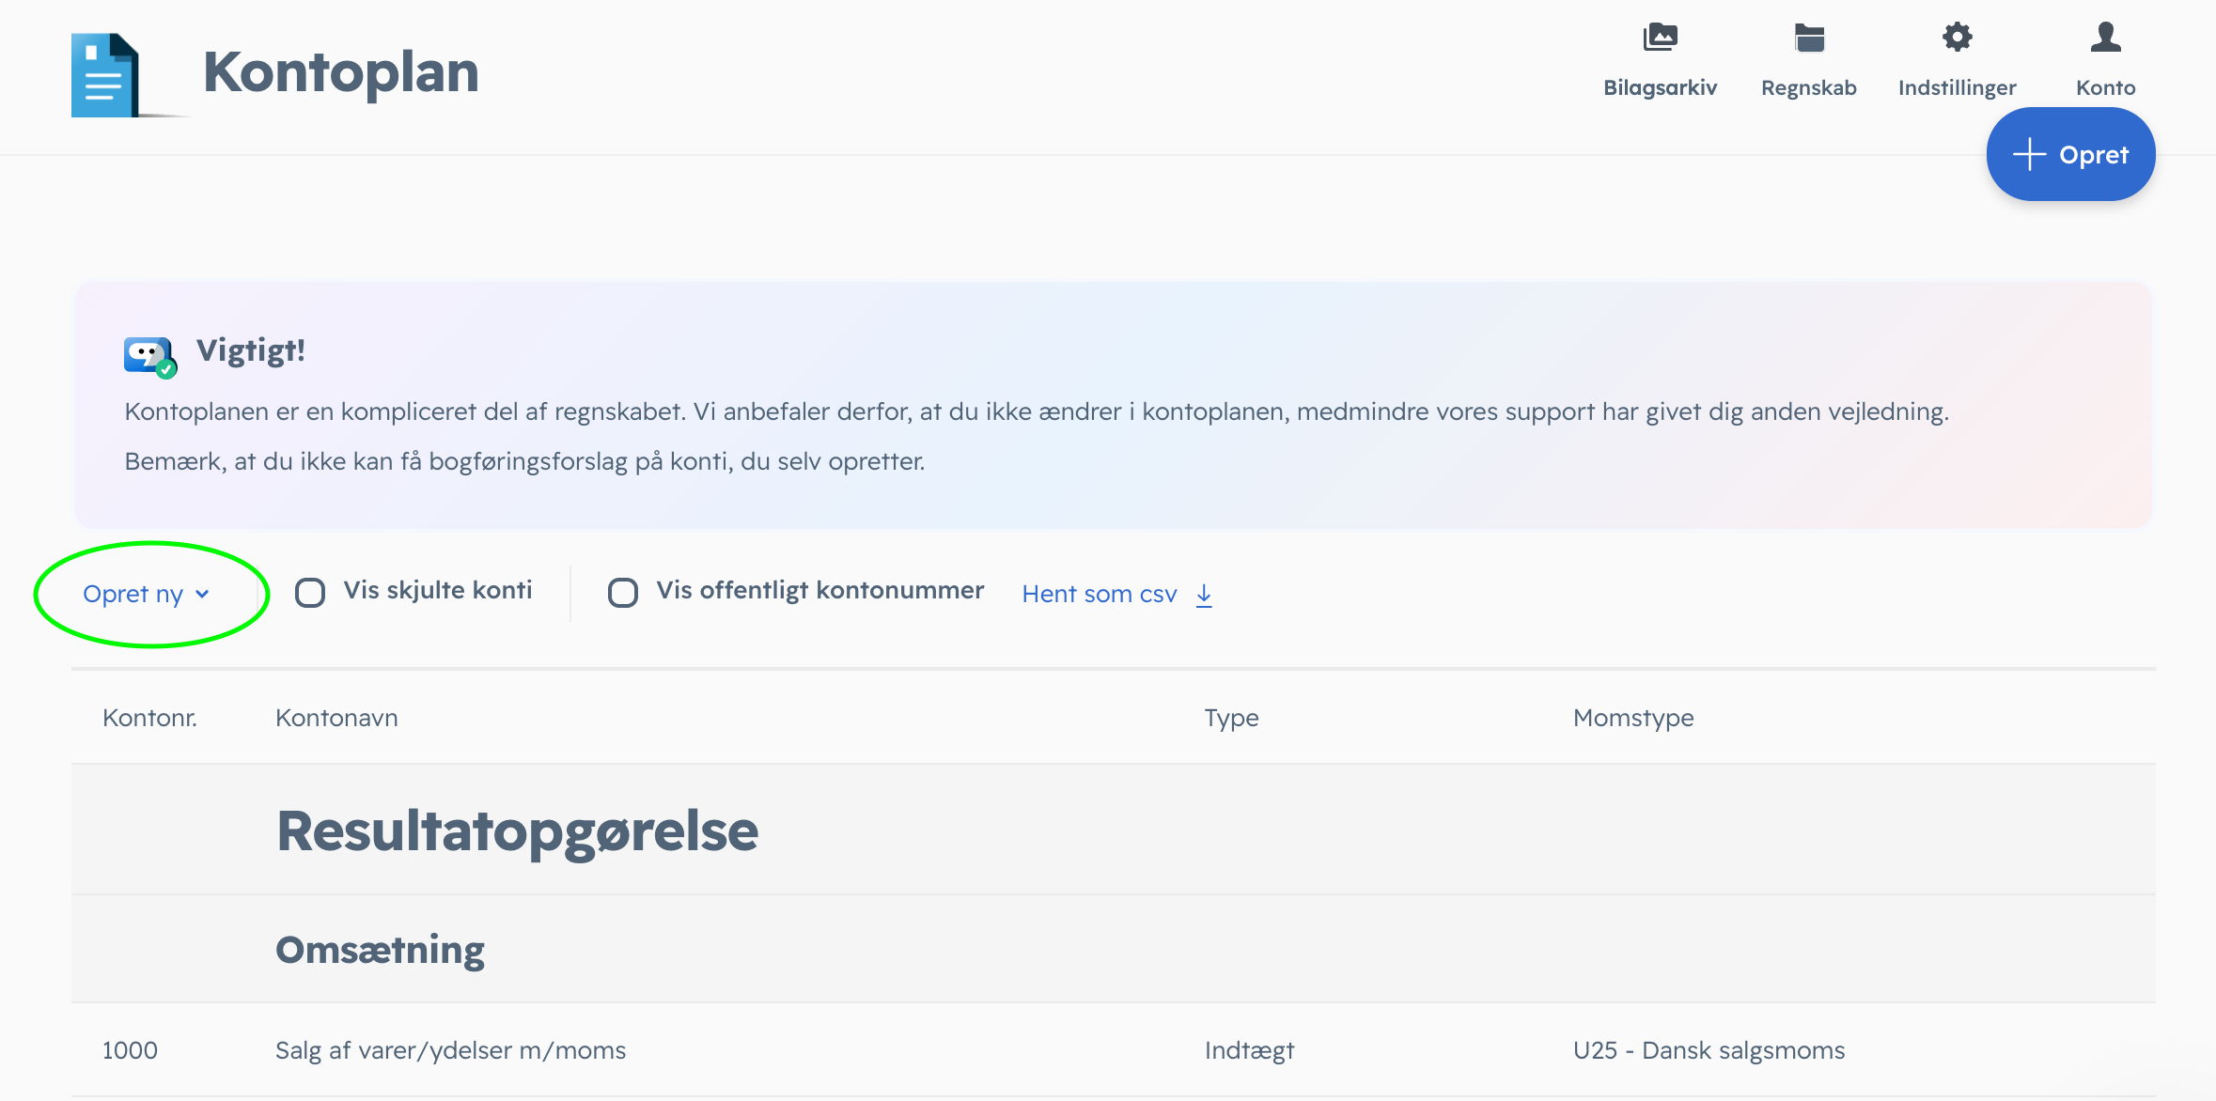Expand the Opret ny dropdown
The height and width of the screenshot is (1101, 2216).
(147, 594)
